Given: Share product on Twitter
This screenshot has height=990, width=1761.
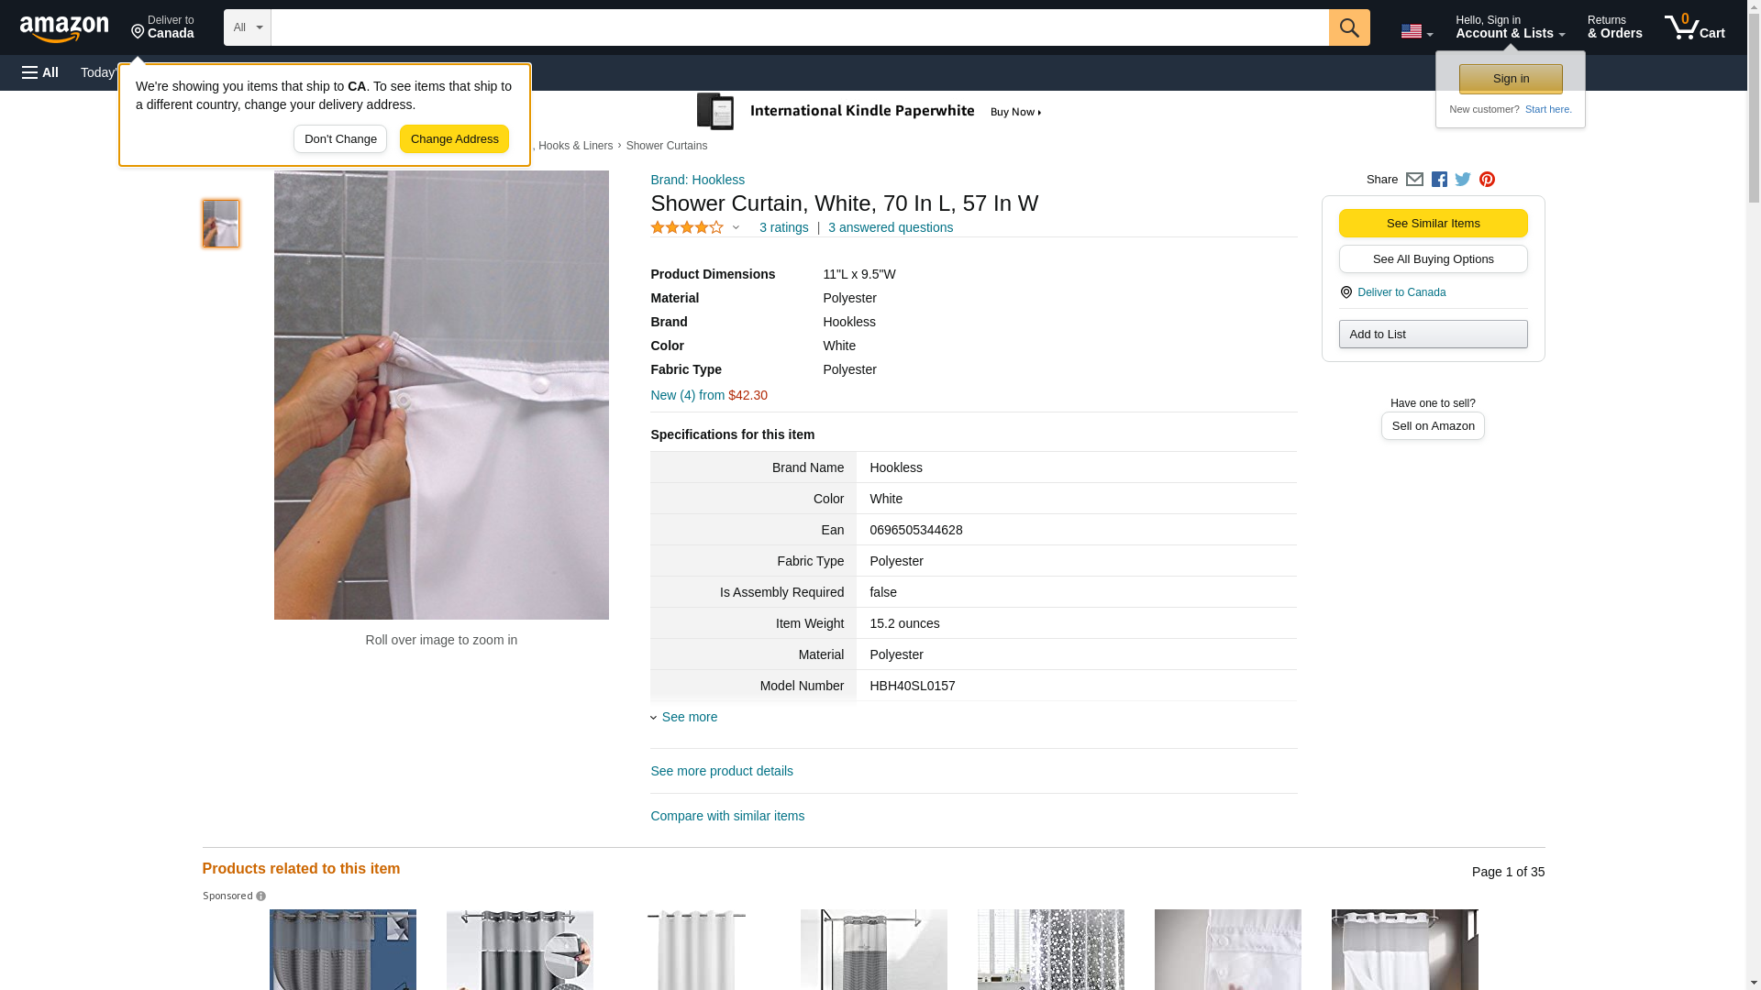Looking at the screenshot, I should click(x=1463, y=180).
